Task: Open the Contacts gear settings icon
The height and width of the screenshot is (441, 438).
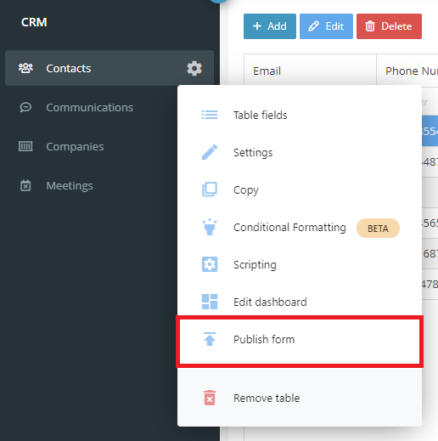Action: pos(194,68)
